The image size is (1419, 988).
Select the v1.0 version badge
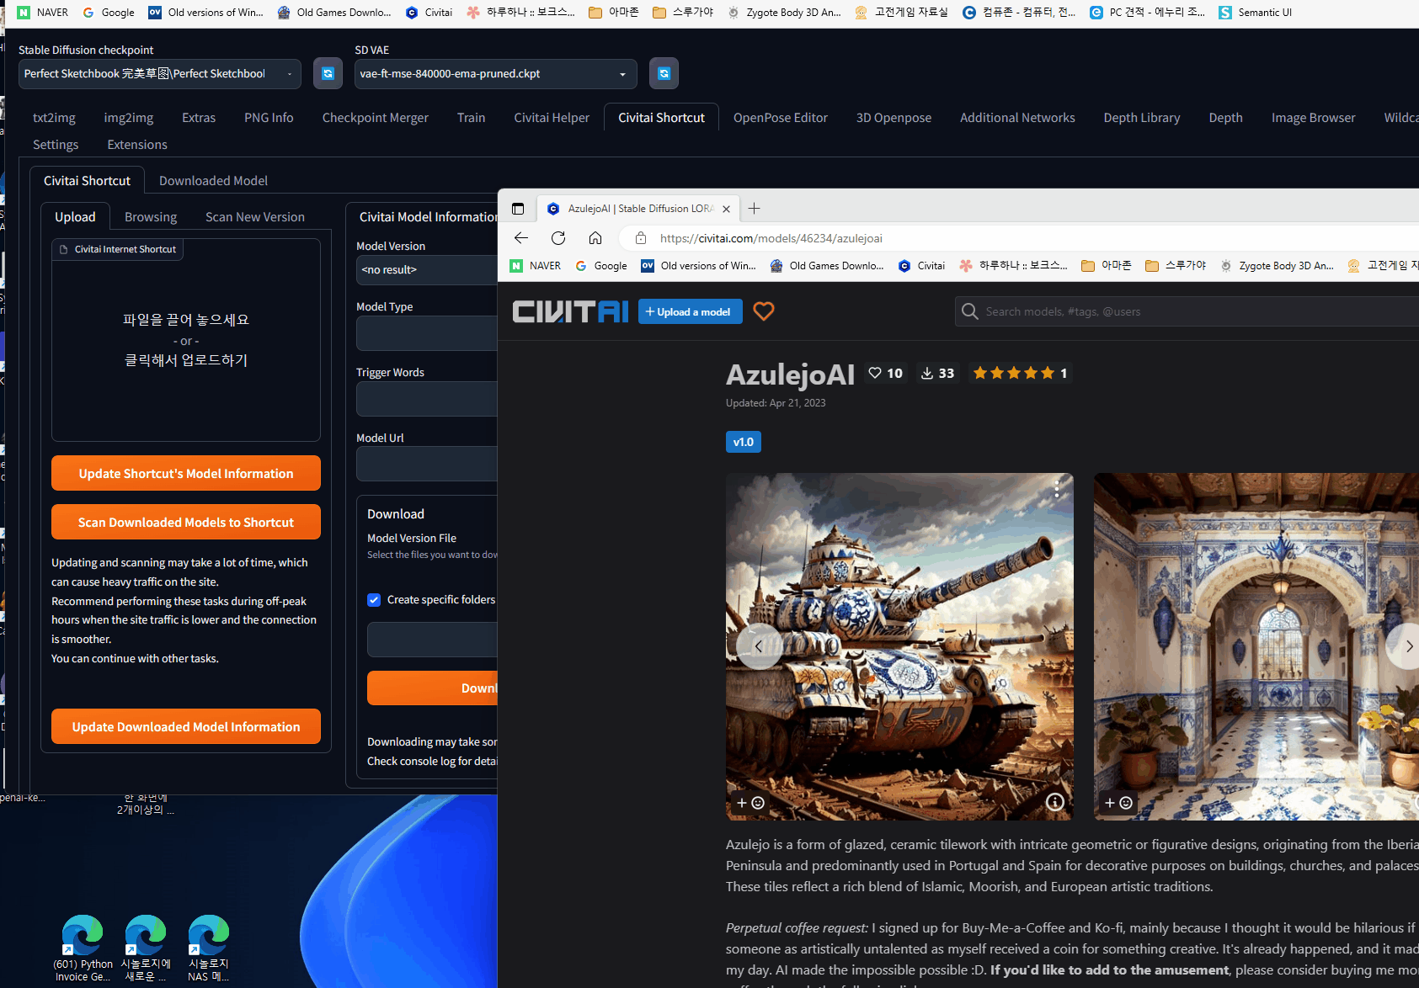(744, 442)
